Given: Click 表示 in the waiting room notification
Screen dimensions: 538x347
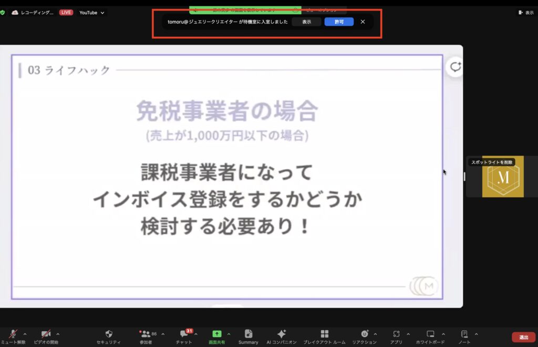Looking at the screenshot, I should (x=306, y=22).
